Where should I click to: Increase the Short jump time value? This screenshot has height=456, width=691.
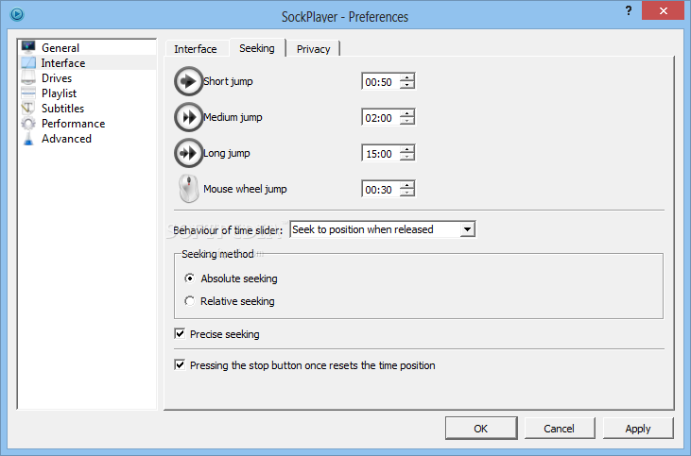pyautogui.click(x=407, y=77)
